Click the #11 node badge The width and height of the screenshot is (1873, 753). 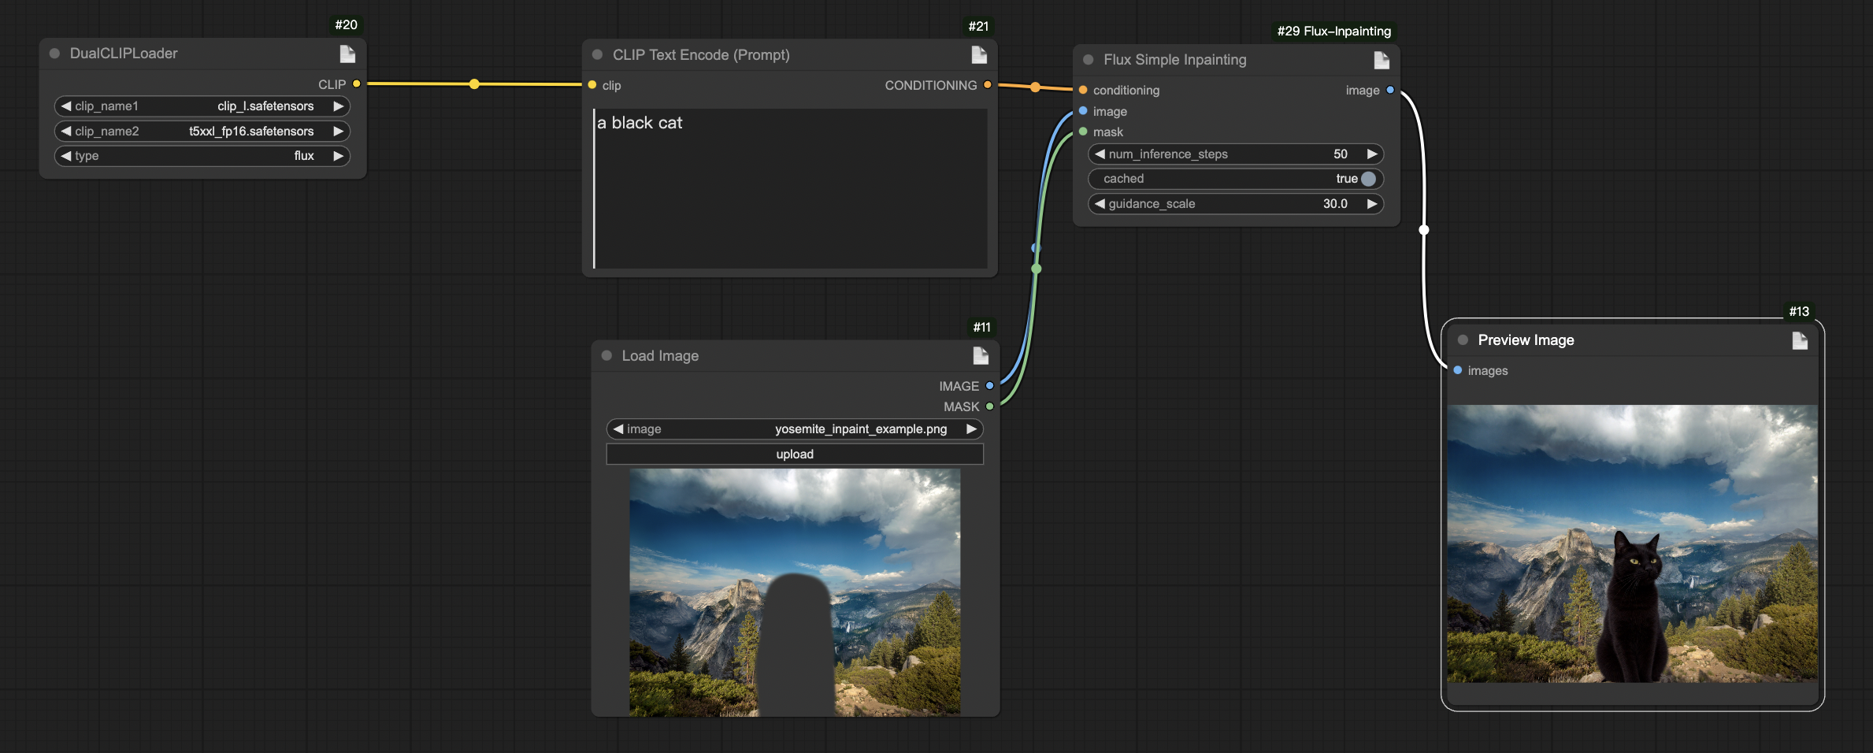pos(981,328)
